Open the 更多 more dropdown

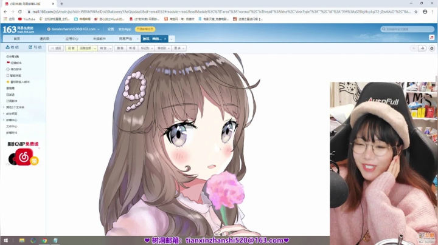coord(179,48)
